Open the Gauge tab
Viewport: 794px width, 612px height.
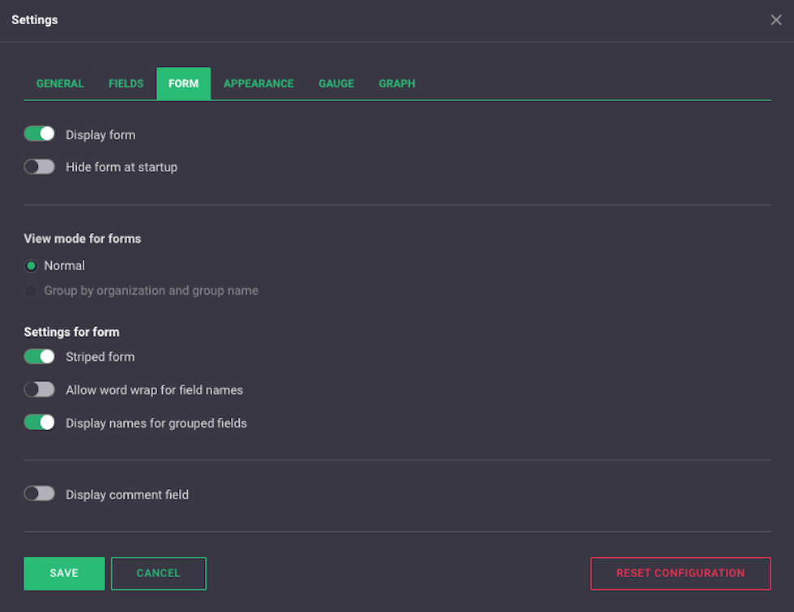pos(336,83)
